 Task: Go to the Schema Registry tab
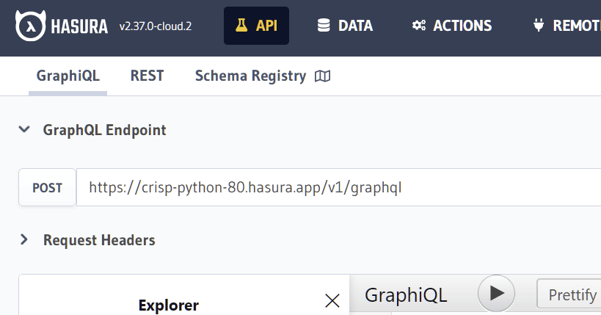[250, 76]
